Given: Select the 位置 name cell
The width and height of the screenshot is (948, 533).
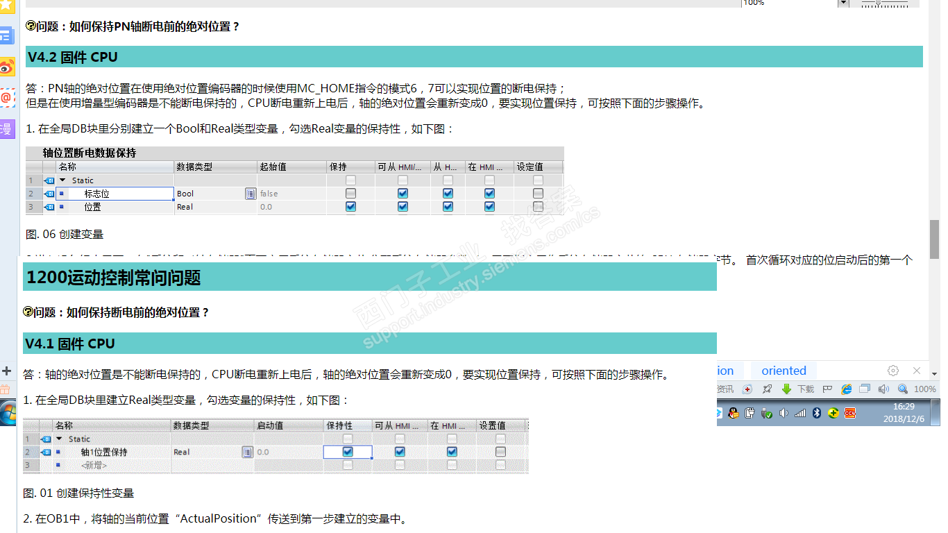Looking at the screenshot, I should tap(115, 207).
